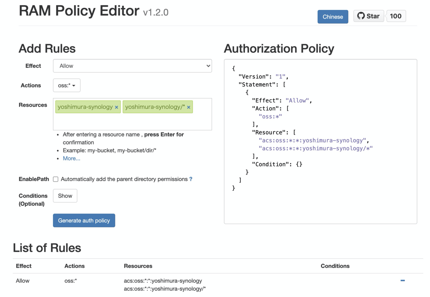Click the question mark help for EnablePath
This screenshot has width=430, height=297.
point(191,179)
